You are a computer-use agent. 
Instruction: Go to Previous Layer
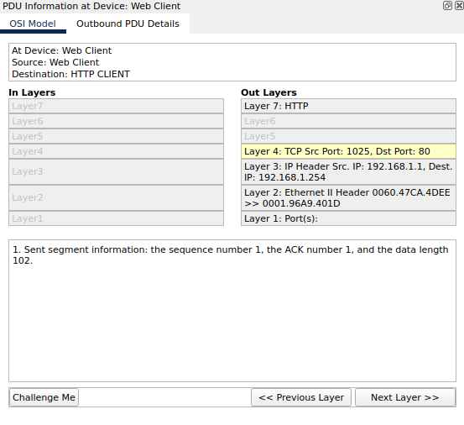tap(301, 397)
